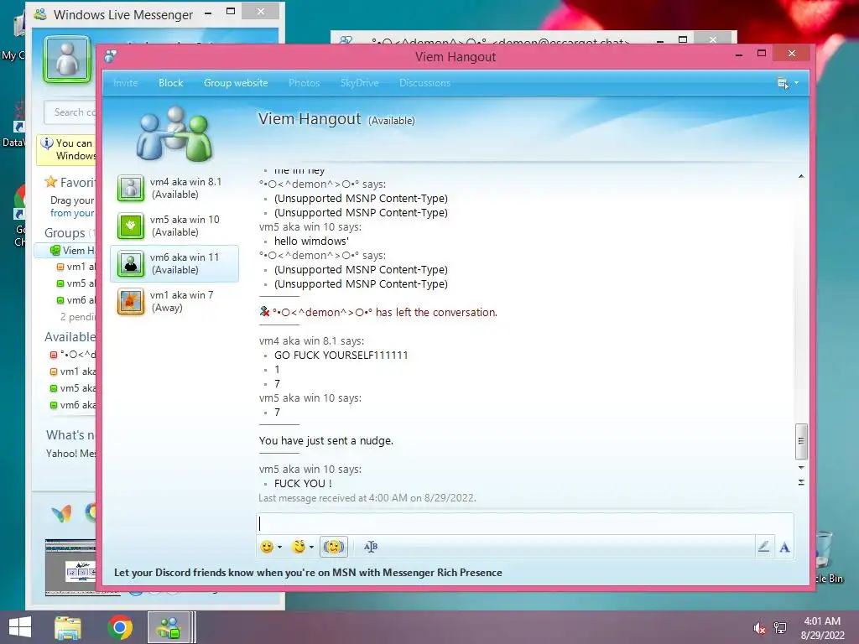The image size is (859, 644).
Task: Click Block in the chat toolbar
Action: tap(171, 83)
